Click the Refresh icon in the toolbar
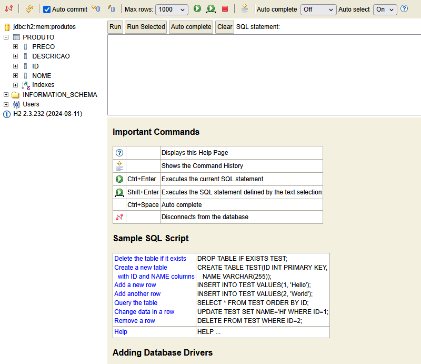The image size is (421, 364). click(29, 8)
